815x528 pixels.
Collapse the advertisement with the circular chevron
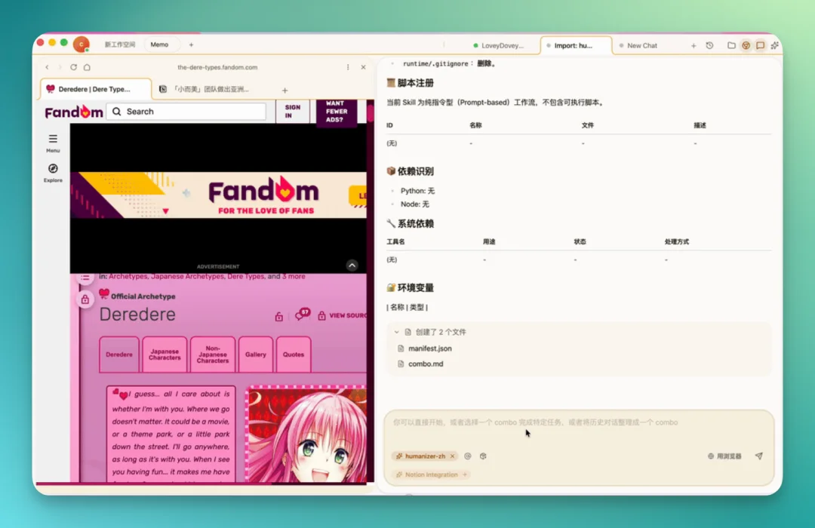click(352, 266)
